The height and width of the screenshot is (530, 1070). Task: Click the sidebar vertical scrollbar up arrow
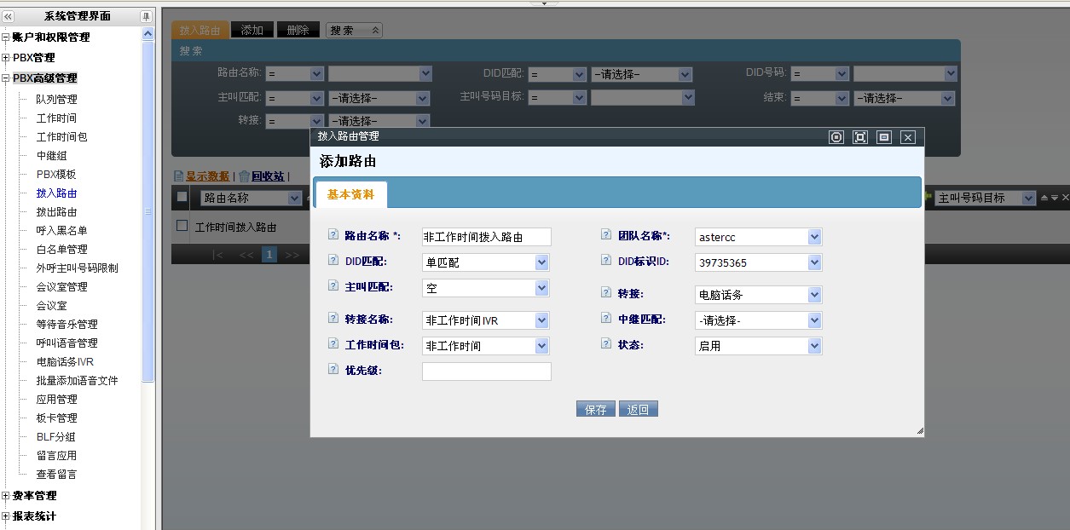tap(147, 34)
